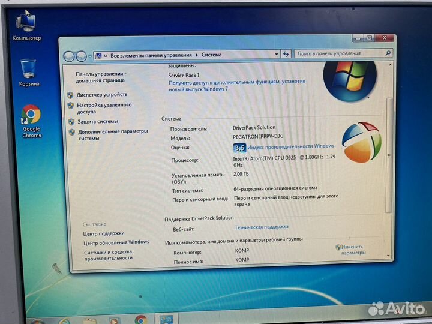The width and height of the screenshot is (432, 324).
Task: Click the Chrome icon in the taskbar
Action: pyautogui.click(x=141, y=319)
